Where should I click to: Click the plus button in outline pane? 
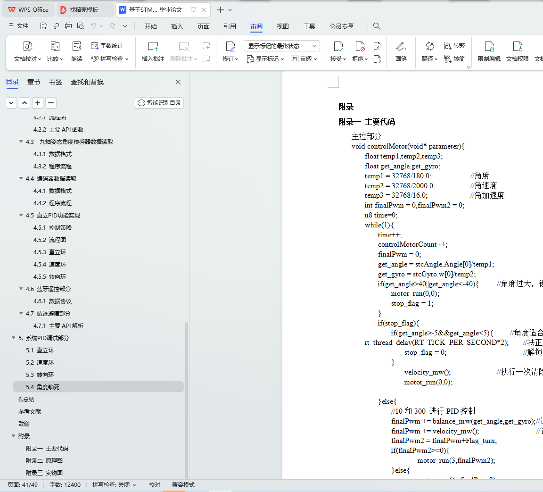(38, 103)
